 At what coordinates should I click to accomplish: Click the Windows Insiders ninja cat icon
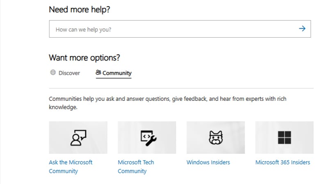216,138
